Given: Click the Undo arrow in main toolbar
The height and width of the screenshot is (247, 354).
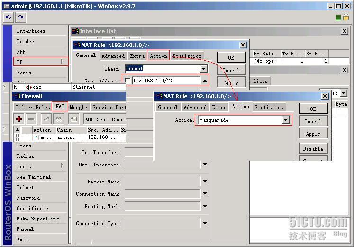Looking at the screenshot, I should tap(9, 18).
